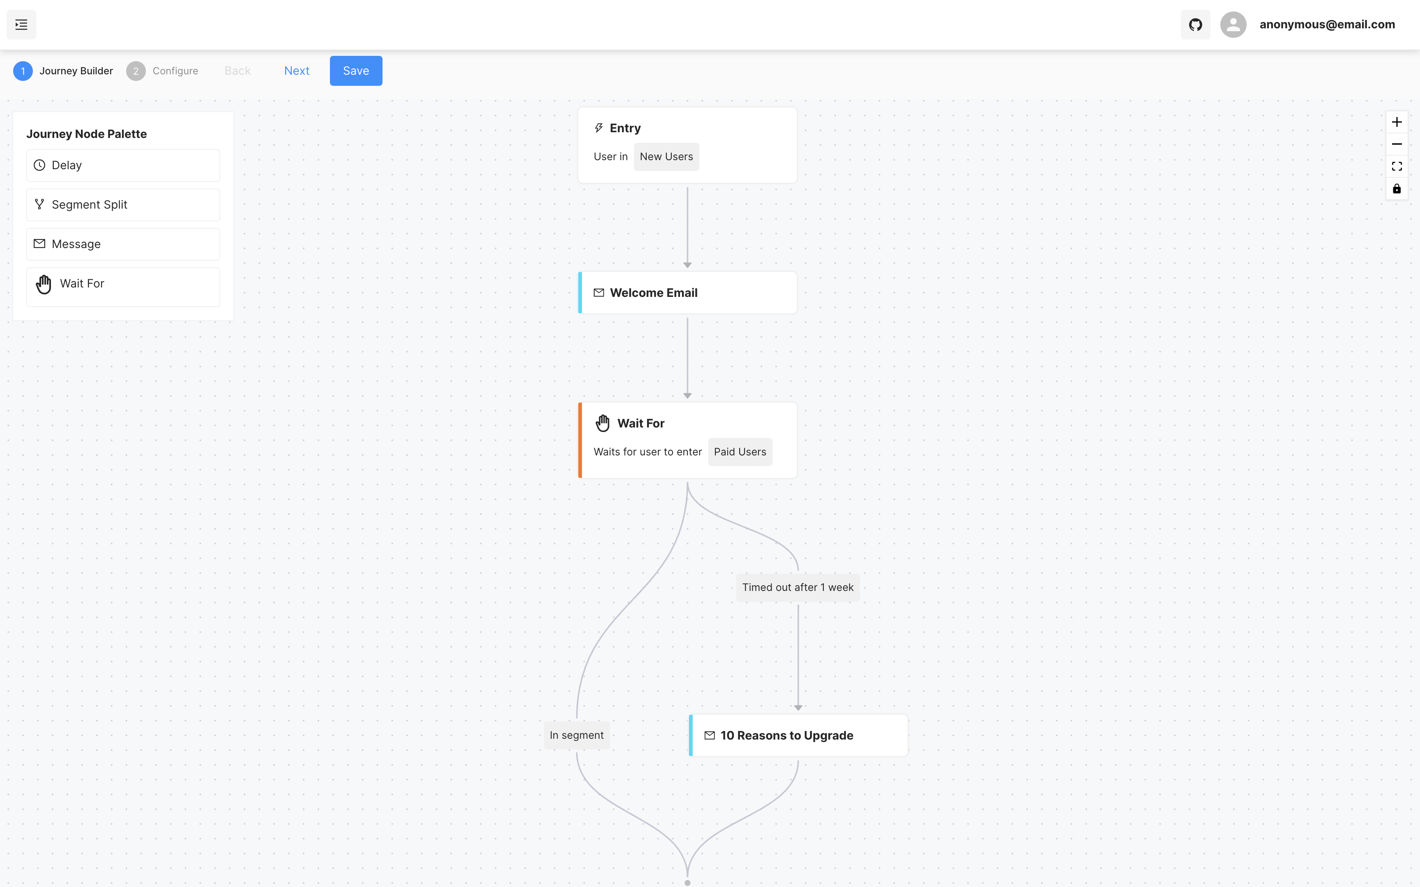This screenshot has width=1420, height=887.
Task: Zoom out of the canvas
Action: (x=1397, y=144)
